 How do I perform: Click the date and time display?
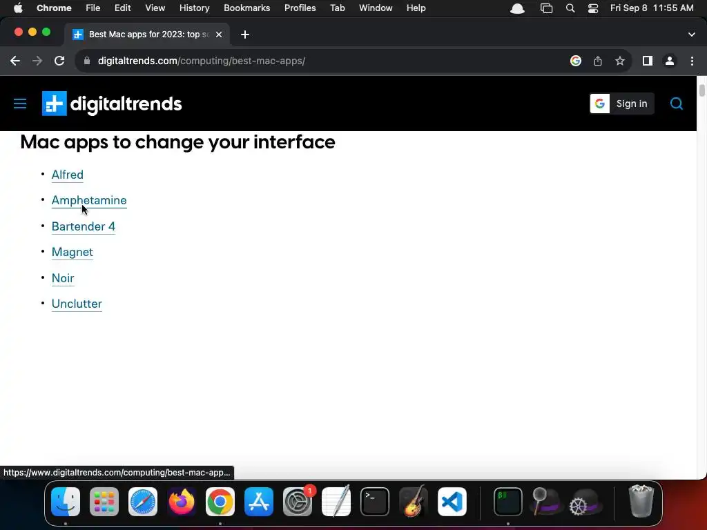pyautogui.click(x=652, y=8)
